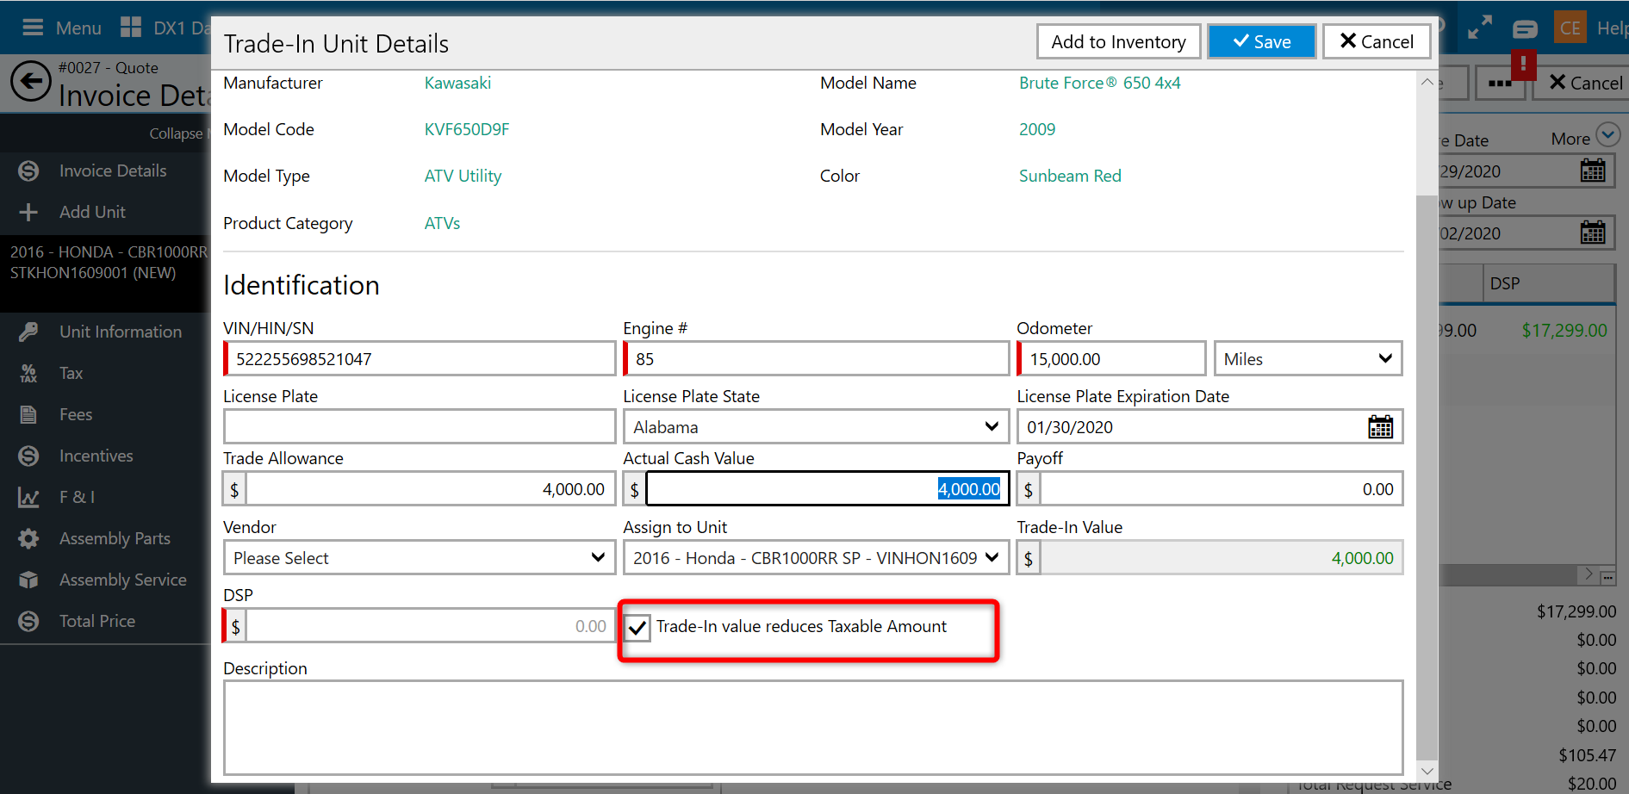The width and height of the screenshot is (1629, 794).
Task: Open calendar icon beside 02/2020 date
Action: tap(1593, 233)
